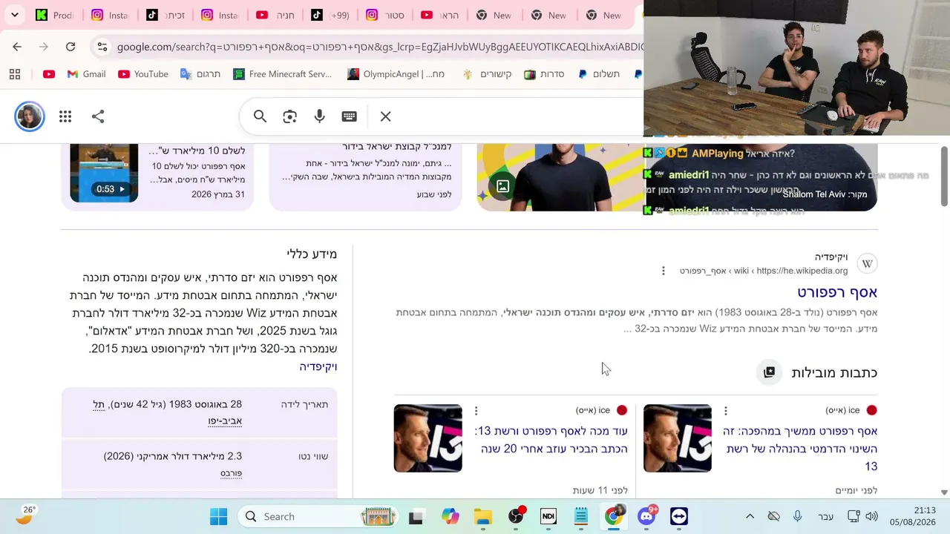Viewport: 950px width, 534px height.
Task: Open article 'עוד מכה לאסף רפפורט ורשת 13'
Action: point(551,440)
